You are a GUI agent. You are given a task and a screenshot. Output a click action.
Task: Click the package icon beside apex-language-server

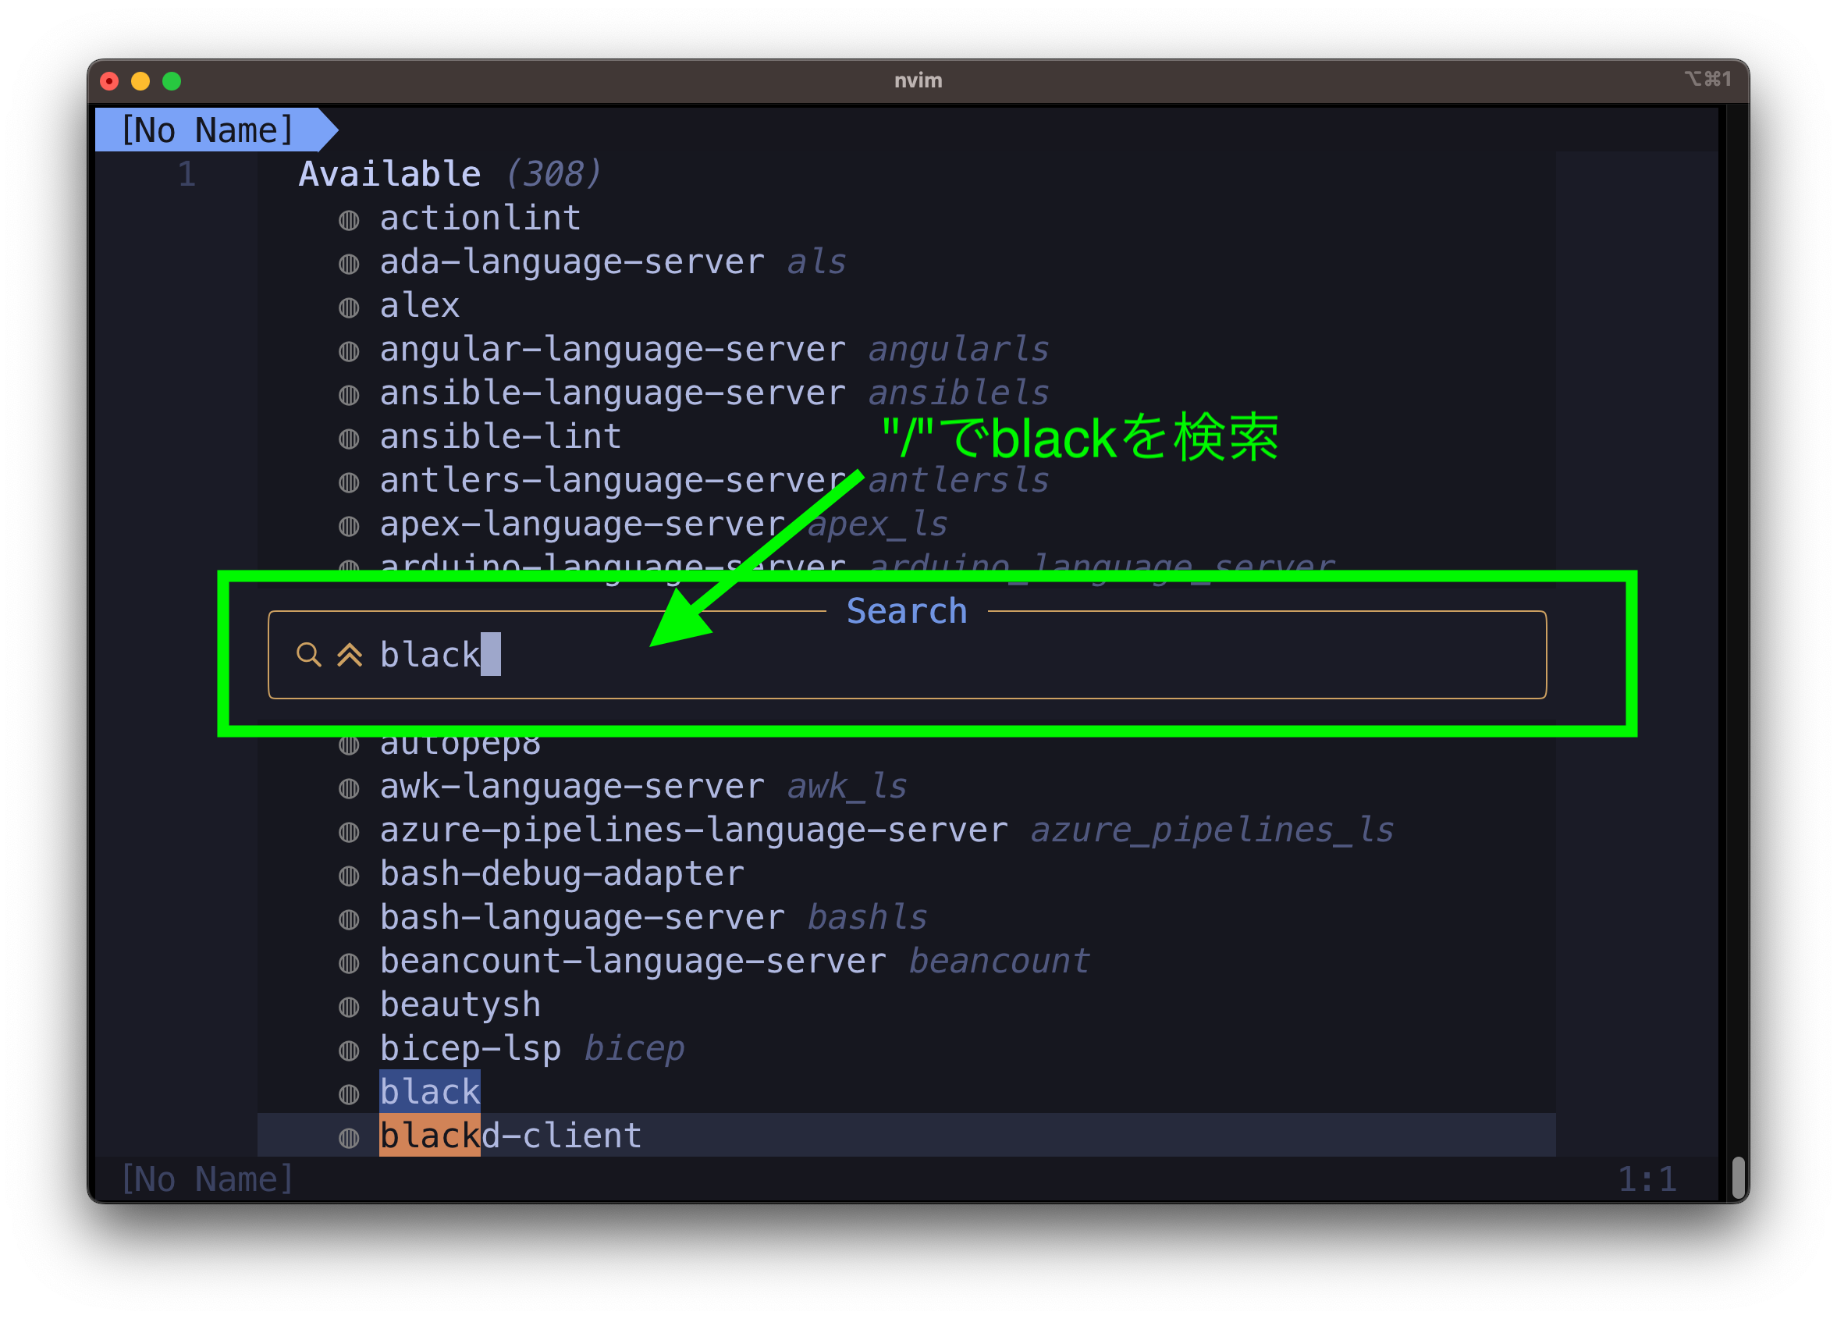click(348, 527)
